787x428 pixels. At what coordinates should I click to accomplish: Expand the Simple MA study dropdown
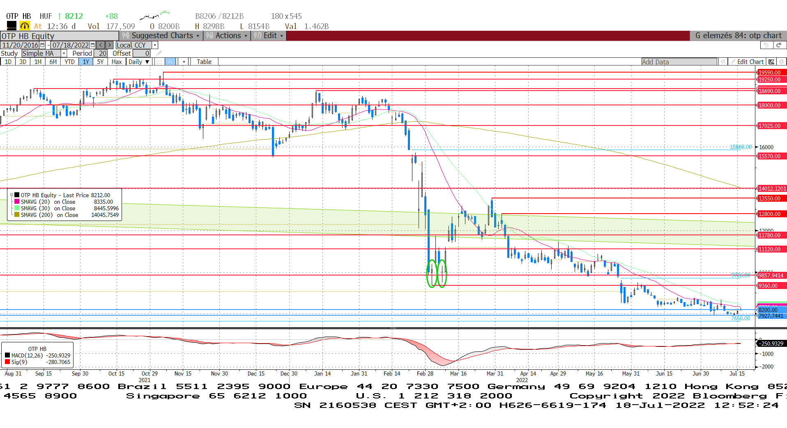point(64,53)
